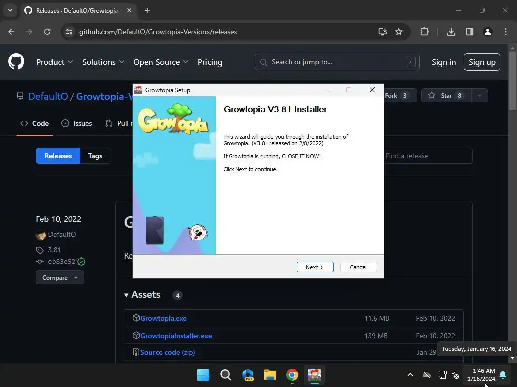Bookmark this tab with star icon
517x387 pixels.
[399, 32]
